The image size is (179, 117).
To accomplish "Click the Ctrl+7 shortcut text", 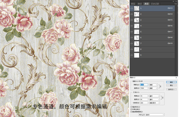I will tap(170, 32).
